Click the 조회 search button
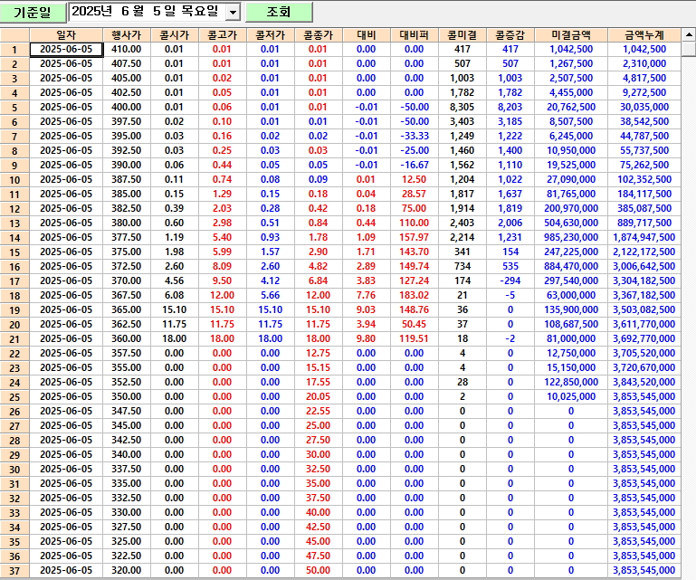This screenshot has width=696, height=580. coord(278,12)
